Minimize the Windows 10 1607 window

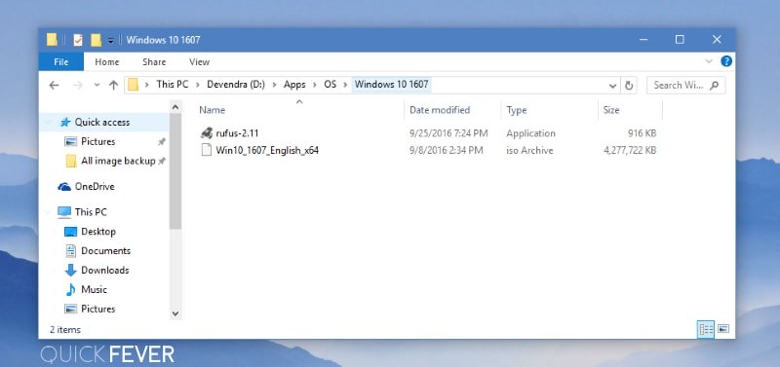(644, 40)
